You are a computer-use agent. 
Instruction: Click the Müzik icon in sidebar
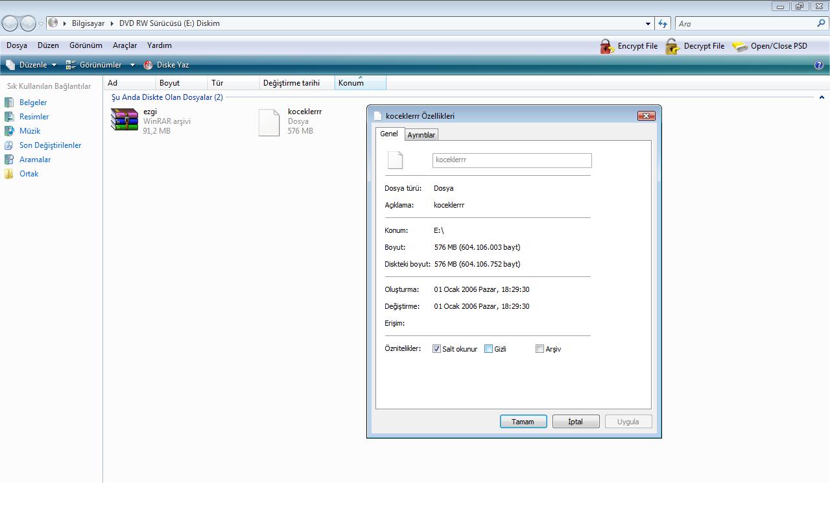coord(9,131)
